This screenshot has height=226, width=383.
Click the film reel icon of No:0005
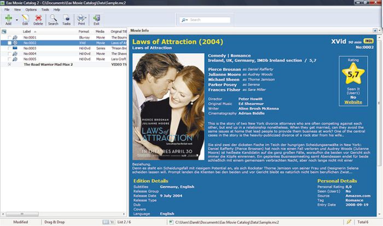pos(15,59)
